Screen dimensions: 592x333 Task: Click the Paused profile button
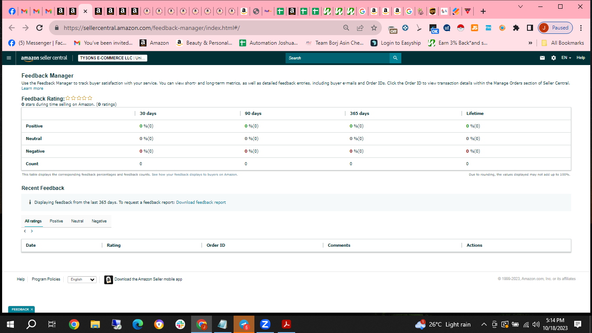tap(556, 28)
